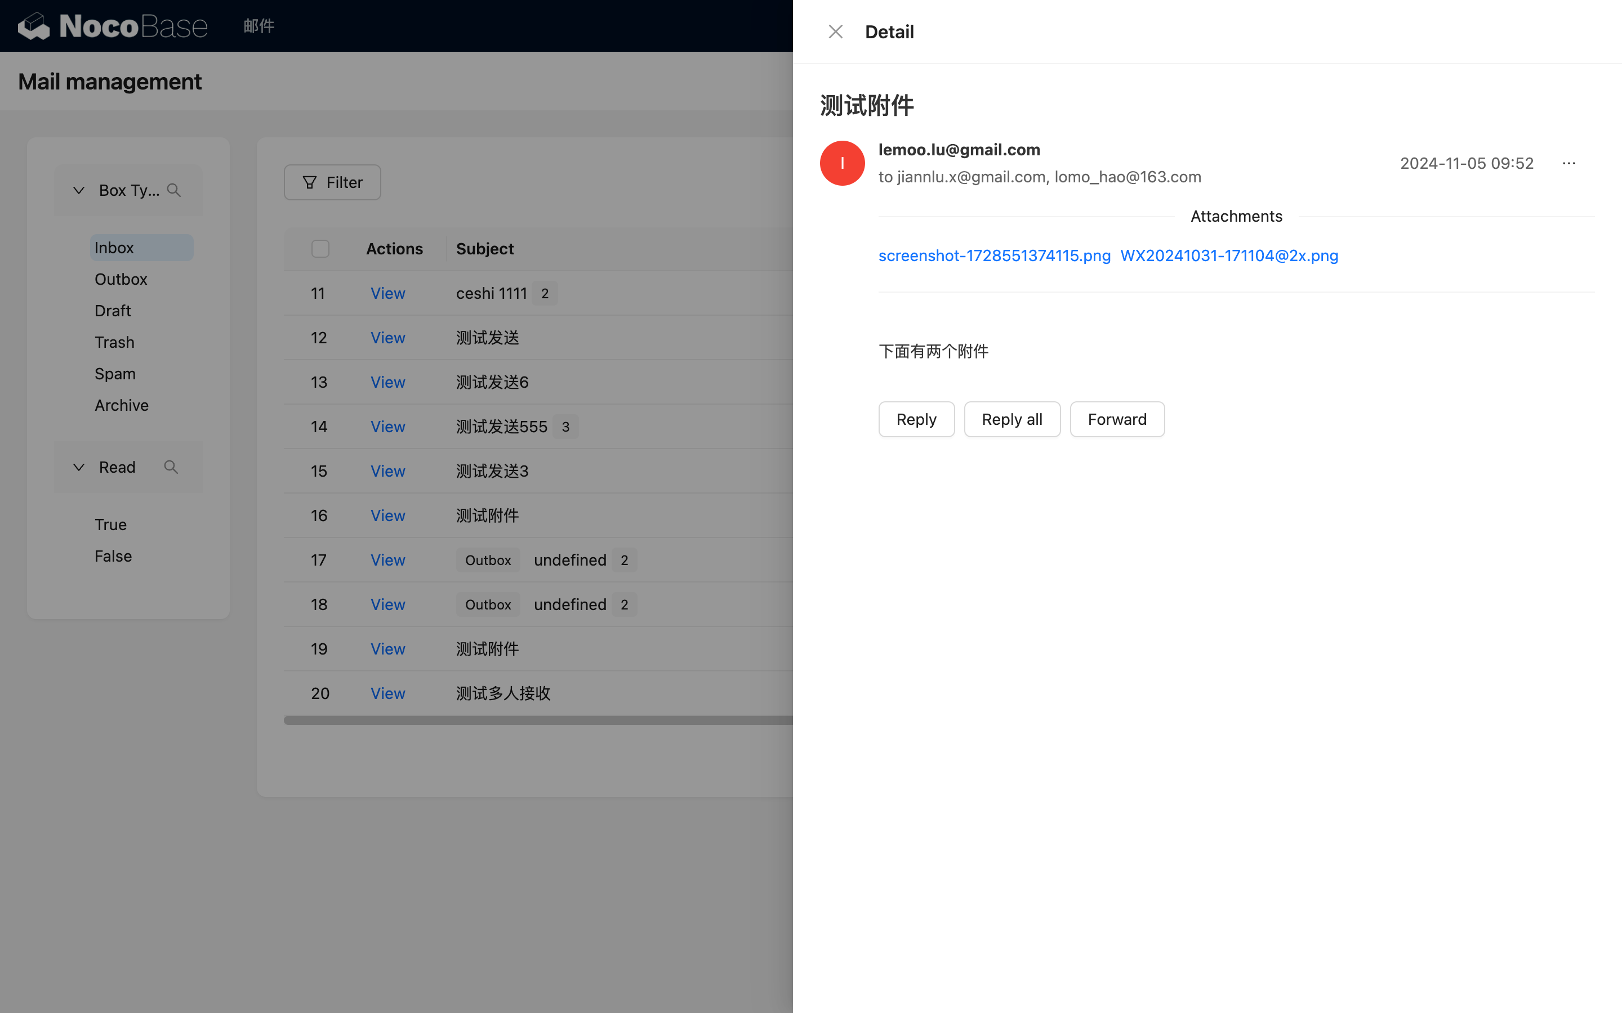
Task: Select the Outbox folder
Action: tap(121, 279)
